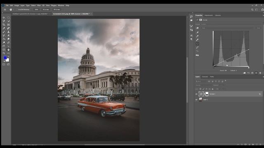
Task: Switch to the Adjustments tab
Action: (x=209, y=16)
